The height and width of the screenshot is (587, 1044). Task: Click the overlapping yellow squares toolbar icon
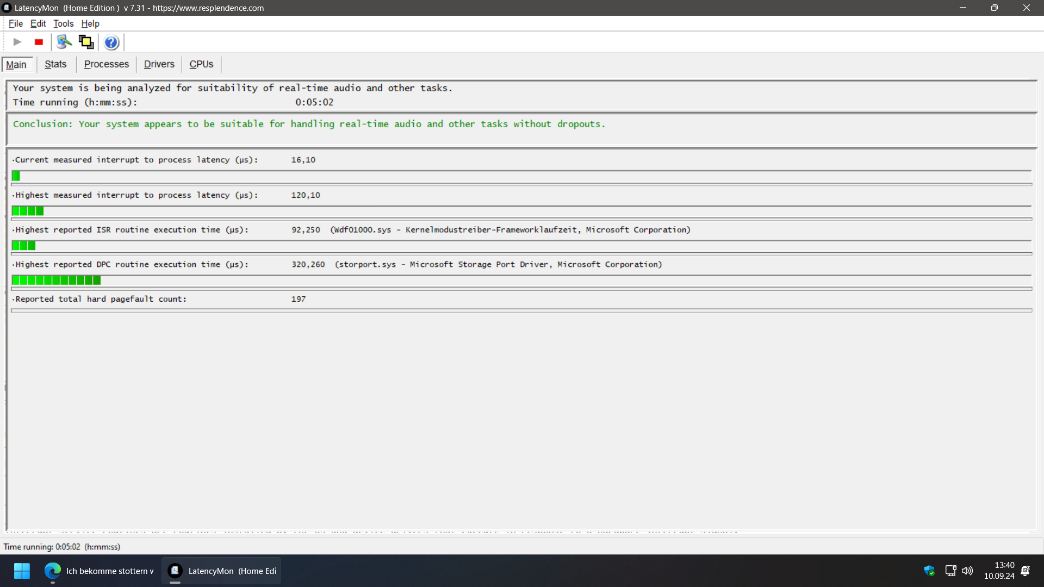[86, 42]
